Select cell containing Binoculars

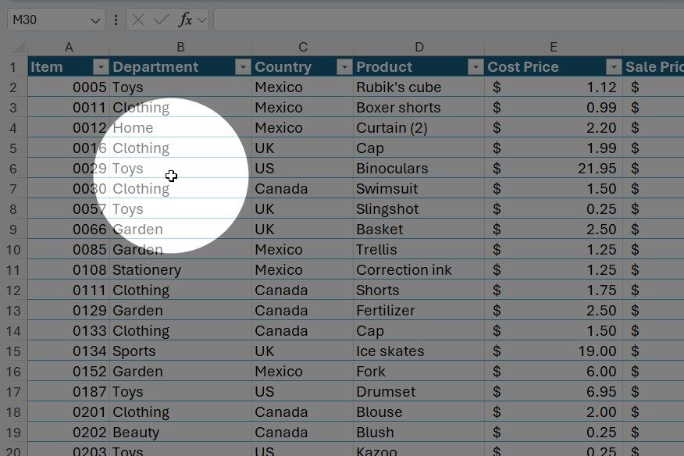[419, 169]
